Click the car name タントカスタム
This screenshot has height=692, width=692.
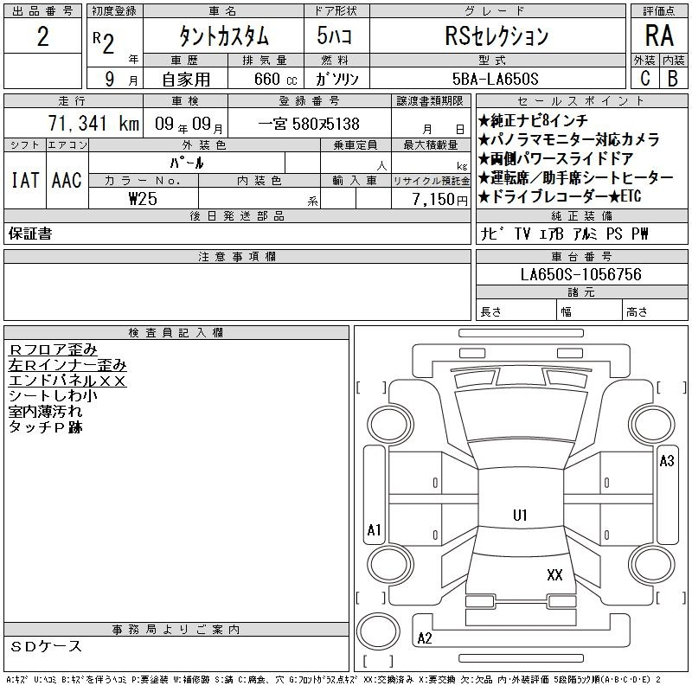(222, 36)
